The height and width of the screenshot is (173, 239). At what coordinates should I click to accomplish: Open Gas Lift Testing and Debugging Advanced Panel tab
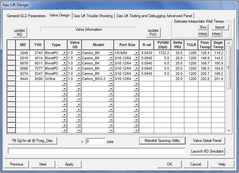pyautogui.click(x=154, y=16)
